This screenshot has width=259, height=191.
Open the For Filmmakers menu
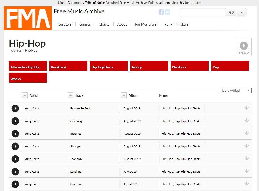177,24
